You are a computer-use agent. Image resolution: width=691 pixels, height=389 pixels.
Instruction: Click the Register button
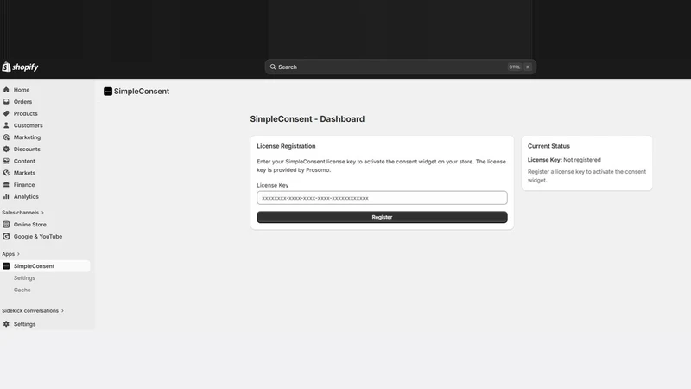click(382, 217)
